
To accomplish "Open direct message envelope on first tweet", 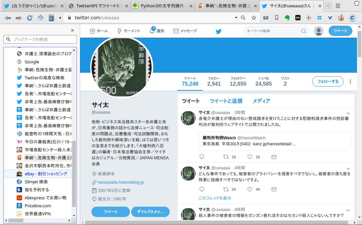I will (x=274, y=157).
